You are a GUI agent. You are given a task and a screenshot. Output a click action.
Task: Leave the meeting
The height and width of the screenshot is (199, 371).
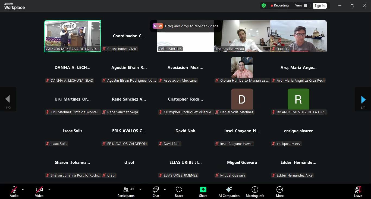358,191
